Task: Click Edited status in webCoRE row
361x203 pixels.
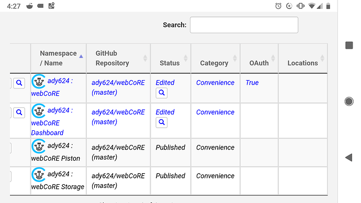Action: (165, 83)
